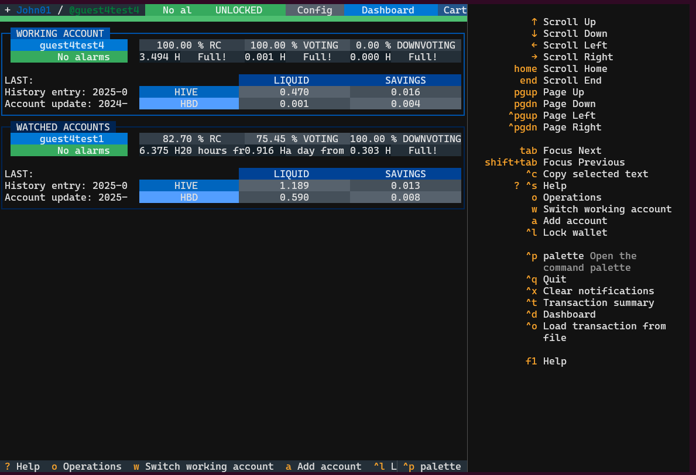Open the Config header button
Viewport: 696px width, 475px height.
315,10
